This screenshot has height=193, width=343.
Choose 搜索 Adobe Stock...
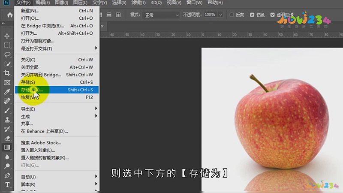point(57,142)
